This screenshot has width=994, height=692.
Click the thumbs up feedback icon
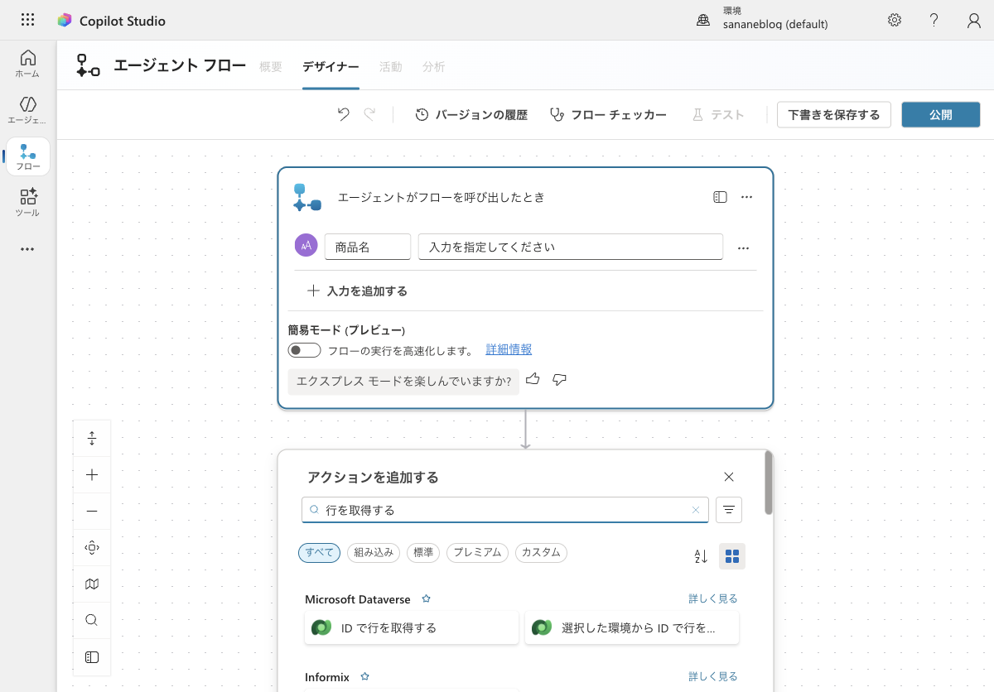(533, 380)
